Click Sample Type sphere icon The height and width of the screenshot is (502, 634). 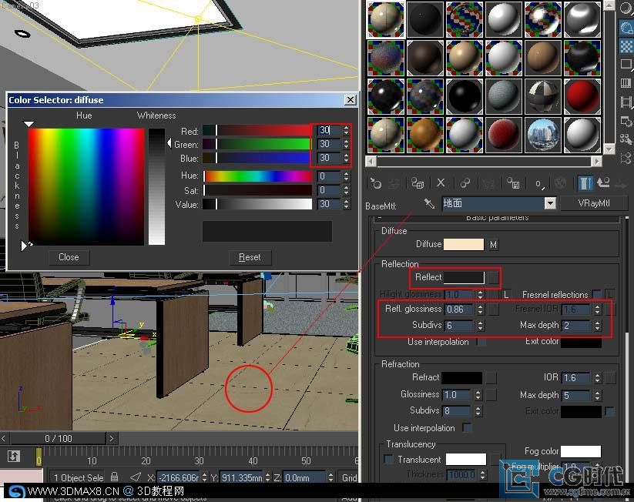point(626,9)
